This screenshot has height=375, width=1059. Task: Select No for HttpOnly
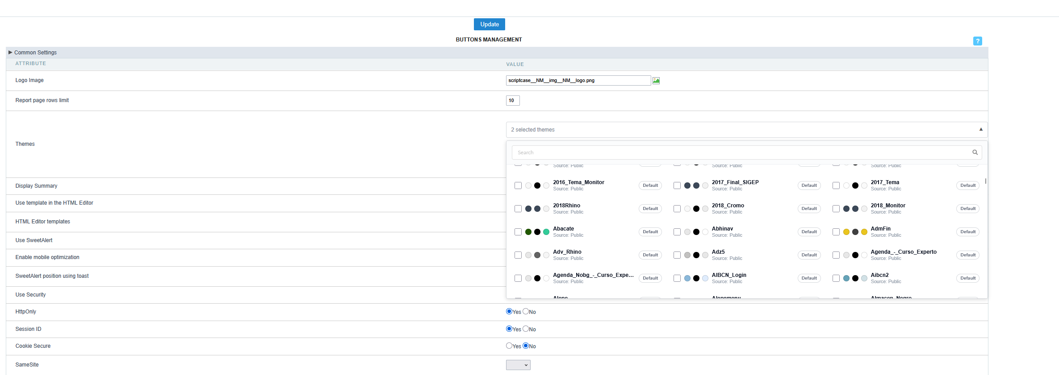[526, 312]
